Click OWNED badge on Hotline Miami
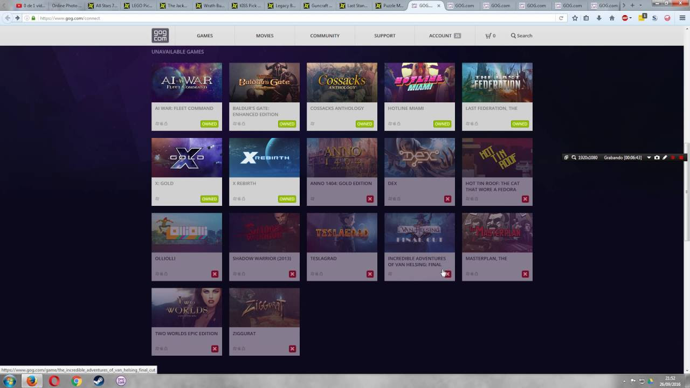 pyautogui.click(x=442, y=124)
